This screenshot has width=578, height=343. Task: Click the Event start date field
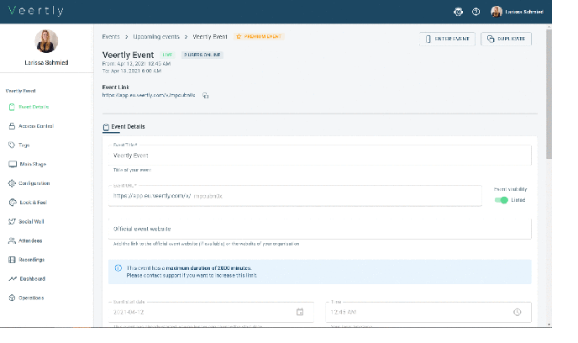(211, 312)
